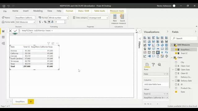Switch to the View ribbon tab
Image resolution: width=198 pixels, height=111 pixels.
coord(49,11)
